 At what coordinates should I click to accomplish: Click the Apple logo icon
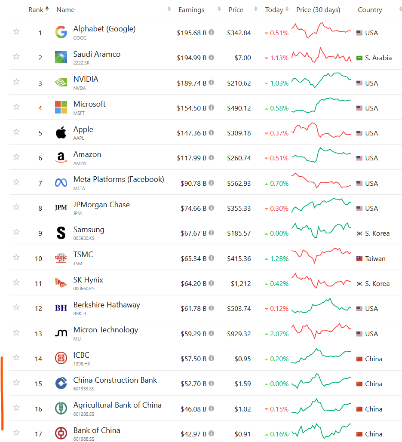[61, 132]
